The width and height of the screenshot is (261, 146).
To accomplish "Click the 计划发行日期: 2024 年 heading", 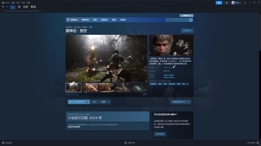I will (85, 118).
